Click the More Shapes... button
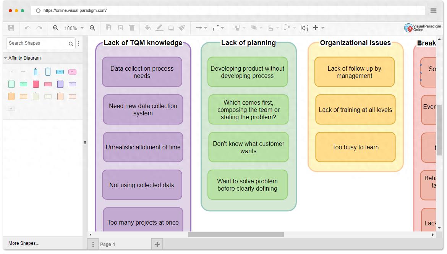 [24, 243]
